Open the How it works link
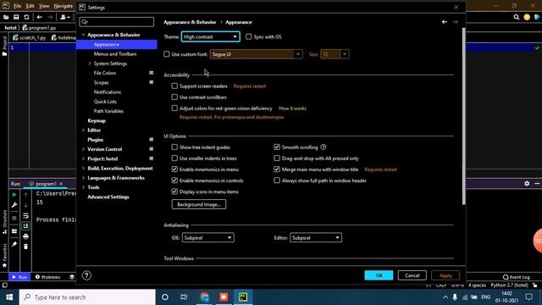The width and height of the screenshot is (542, 305). [292, 108]
